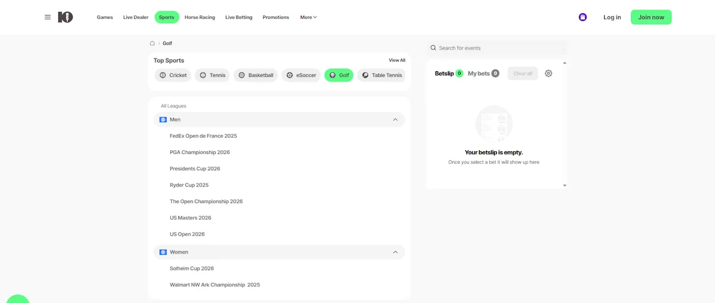
Task: Click the eSoccer sport icon
Action: pos(290,76)
